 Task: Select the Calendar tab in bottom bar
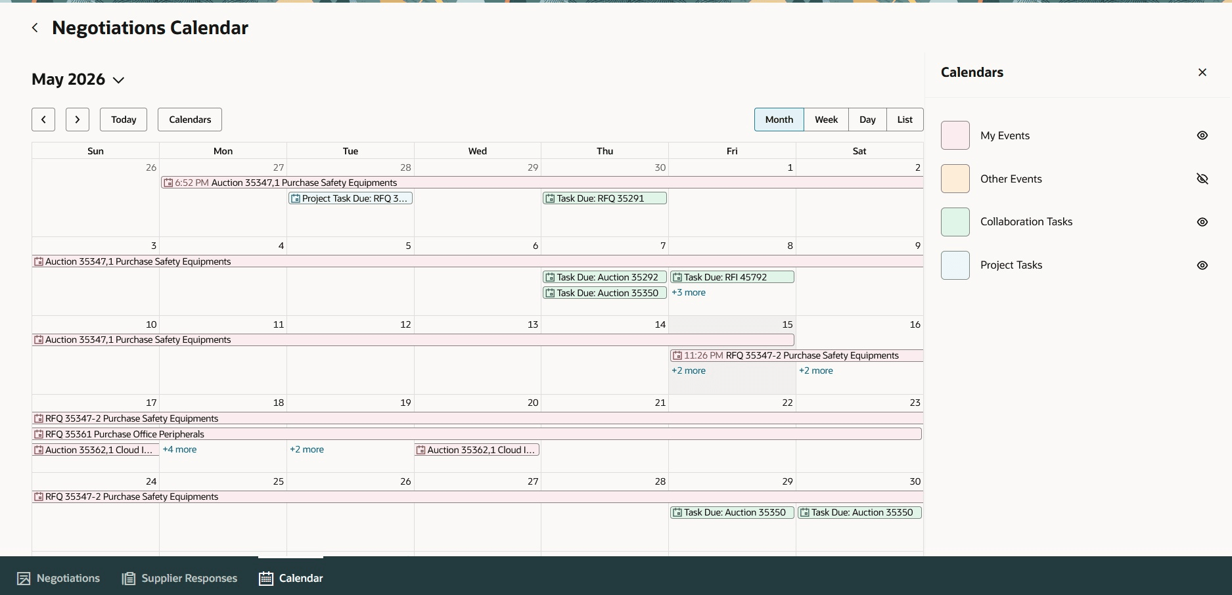[x=291, y=578]
